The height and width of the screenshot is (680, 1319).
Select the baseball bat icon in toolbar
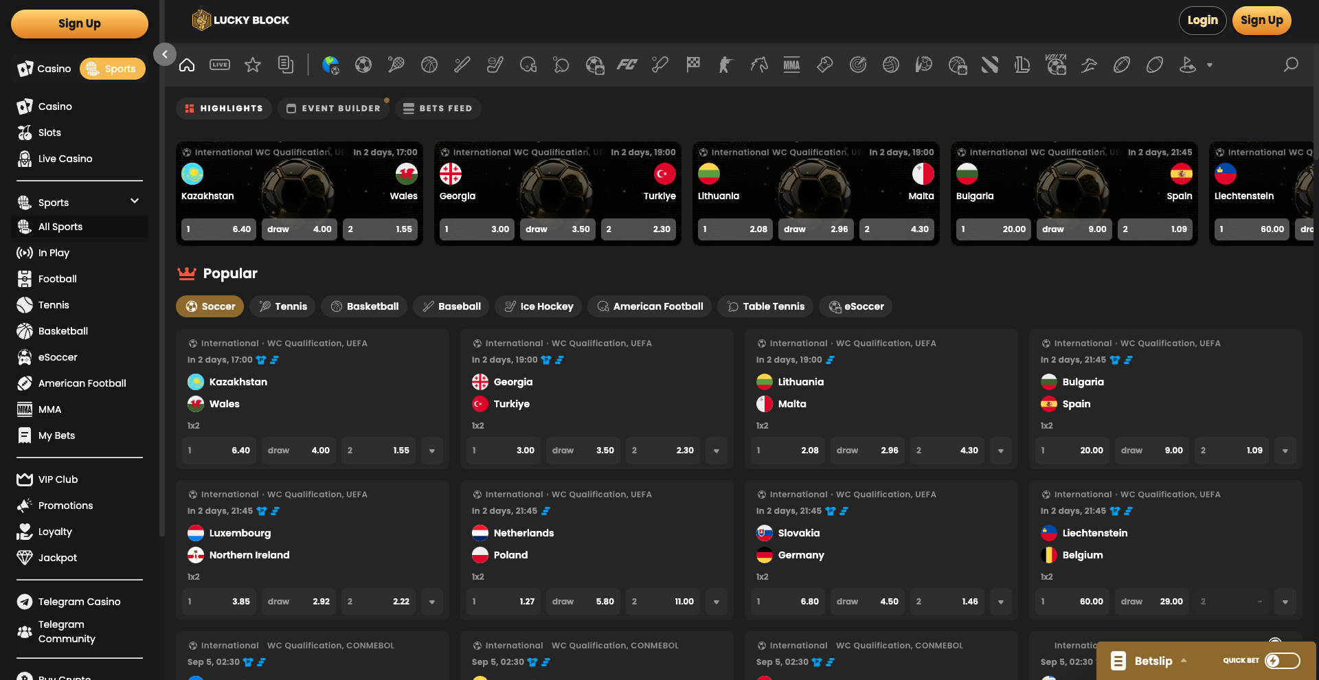coord(462,65)
